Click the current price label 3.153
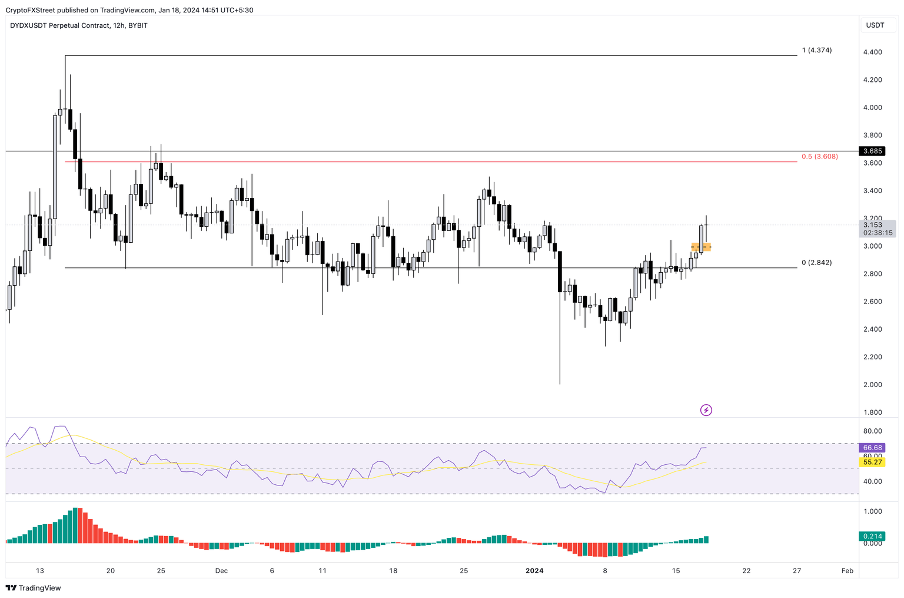Screen dimensions: 904x598 tap(872, 224)
